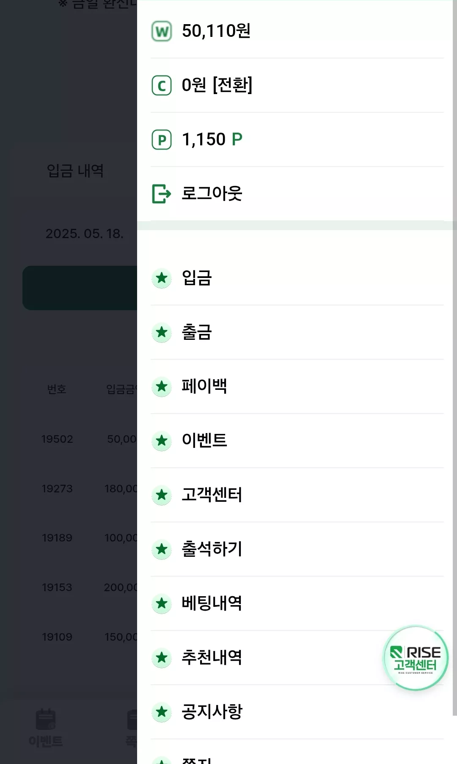Open the RISE 고객센터 floating badge

click(416, 658)
